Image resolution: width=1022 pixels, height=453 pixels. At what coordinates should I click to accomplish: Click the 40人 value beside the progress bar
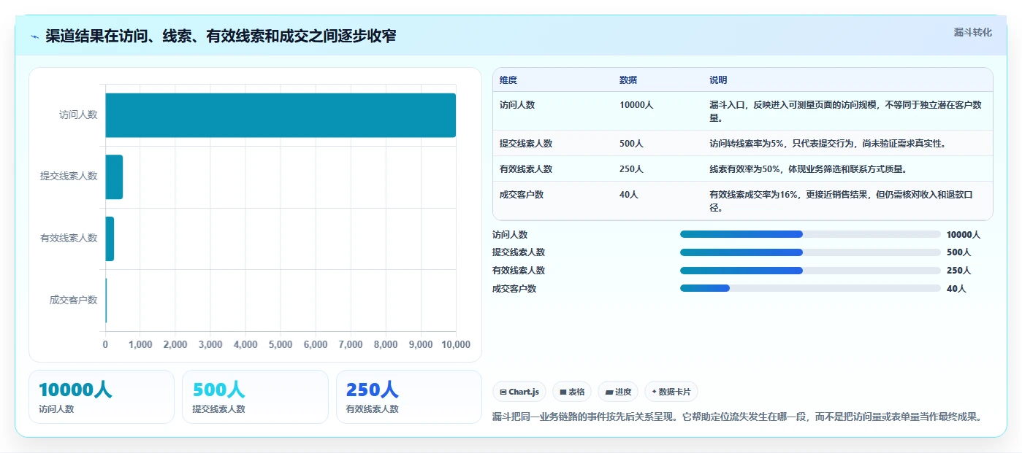pos(956,289)
